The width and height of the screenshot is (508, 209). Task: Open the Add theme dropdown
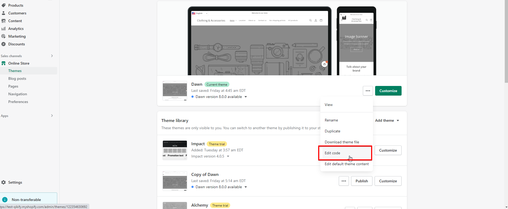pos(387,120)
